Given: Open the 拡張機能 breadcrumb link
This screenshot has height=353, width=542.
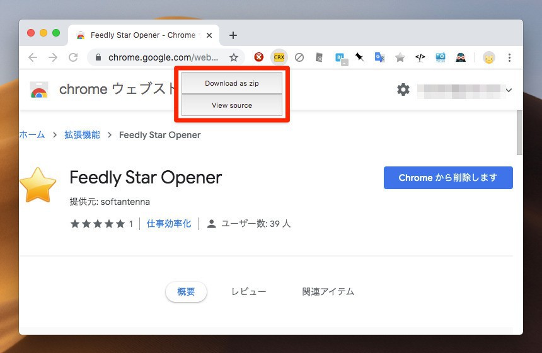Looking at the screenshot, I should 83,134.
